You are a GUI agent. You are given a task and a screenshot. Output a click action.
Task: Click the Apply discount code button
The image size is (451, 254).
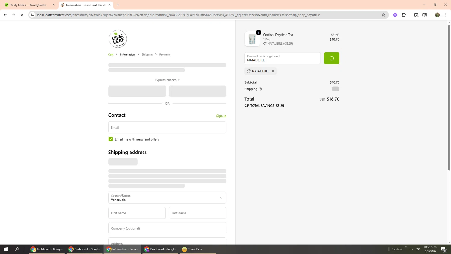pyautogui.click(x=331, y=58)
